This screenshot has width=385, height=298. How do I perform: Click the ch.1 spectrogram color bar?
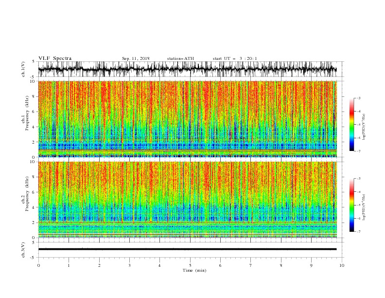(x=351, y=125)
